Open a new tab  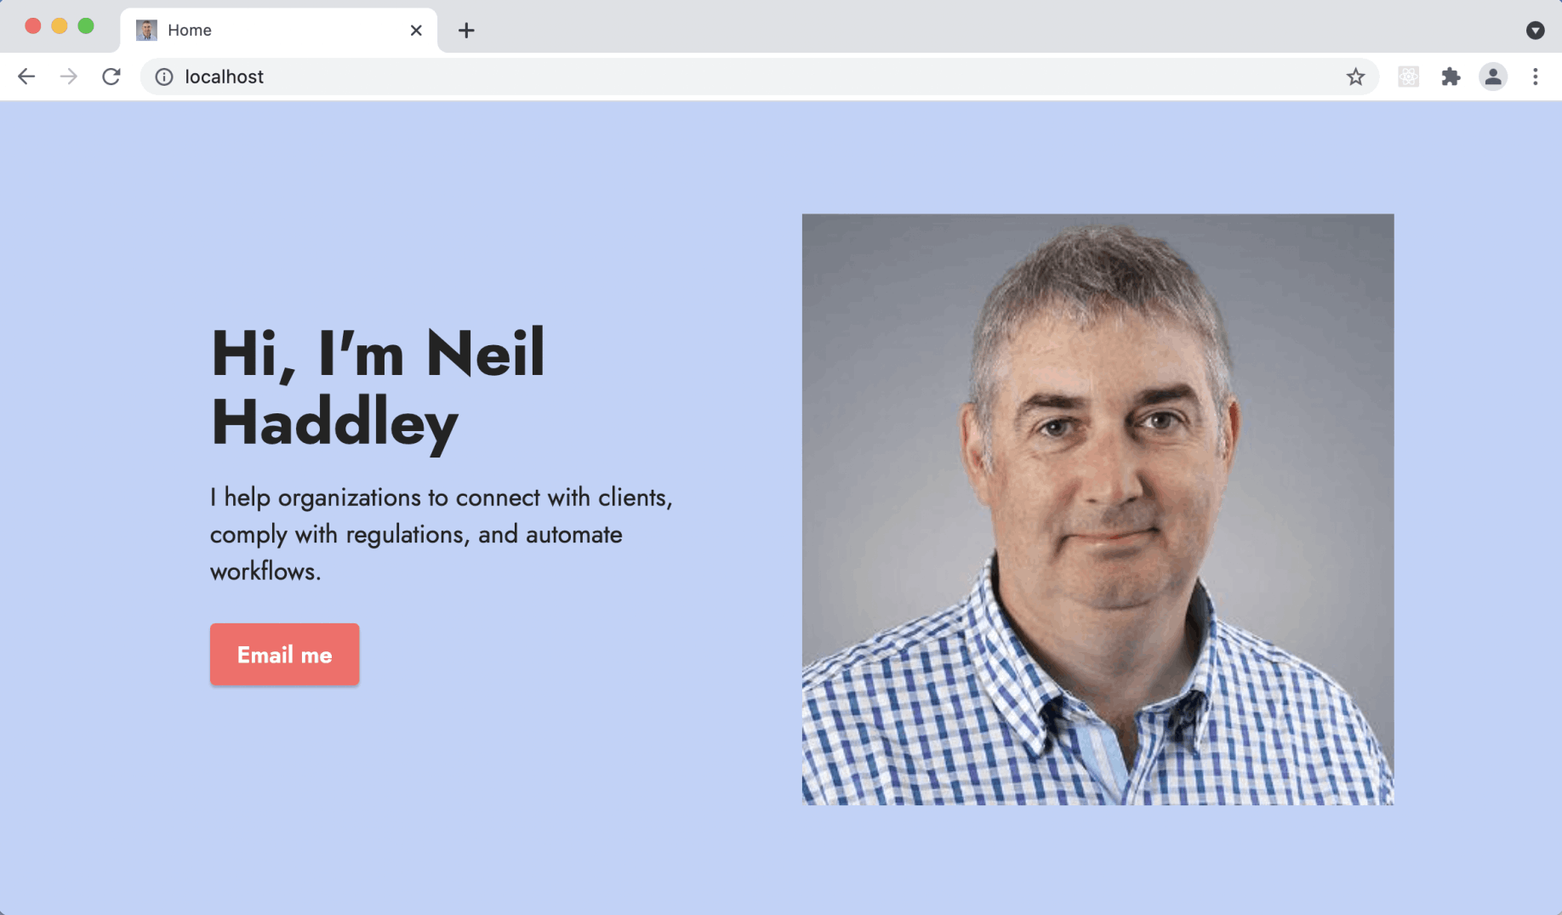point(466,31)
